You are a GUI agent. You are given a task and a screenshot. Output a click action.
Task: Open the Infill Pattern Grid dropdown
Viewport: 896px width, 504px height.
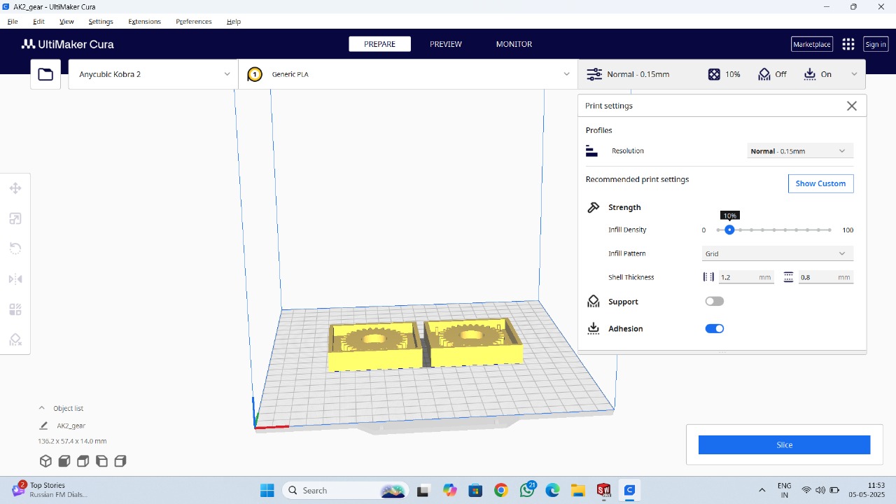click(778, 253)
